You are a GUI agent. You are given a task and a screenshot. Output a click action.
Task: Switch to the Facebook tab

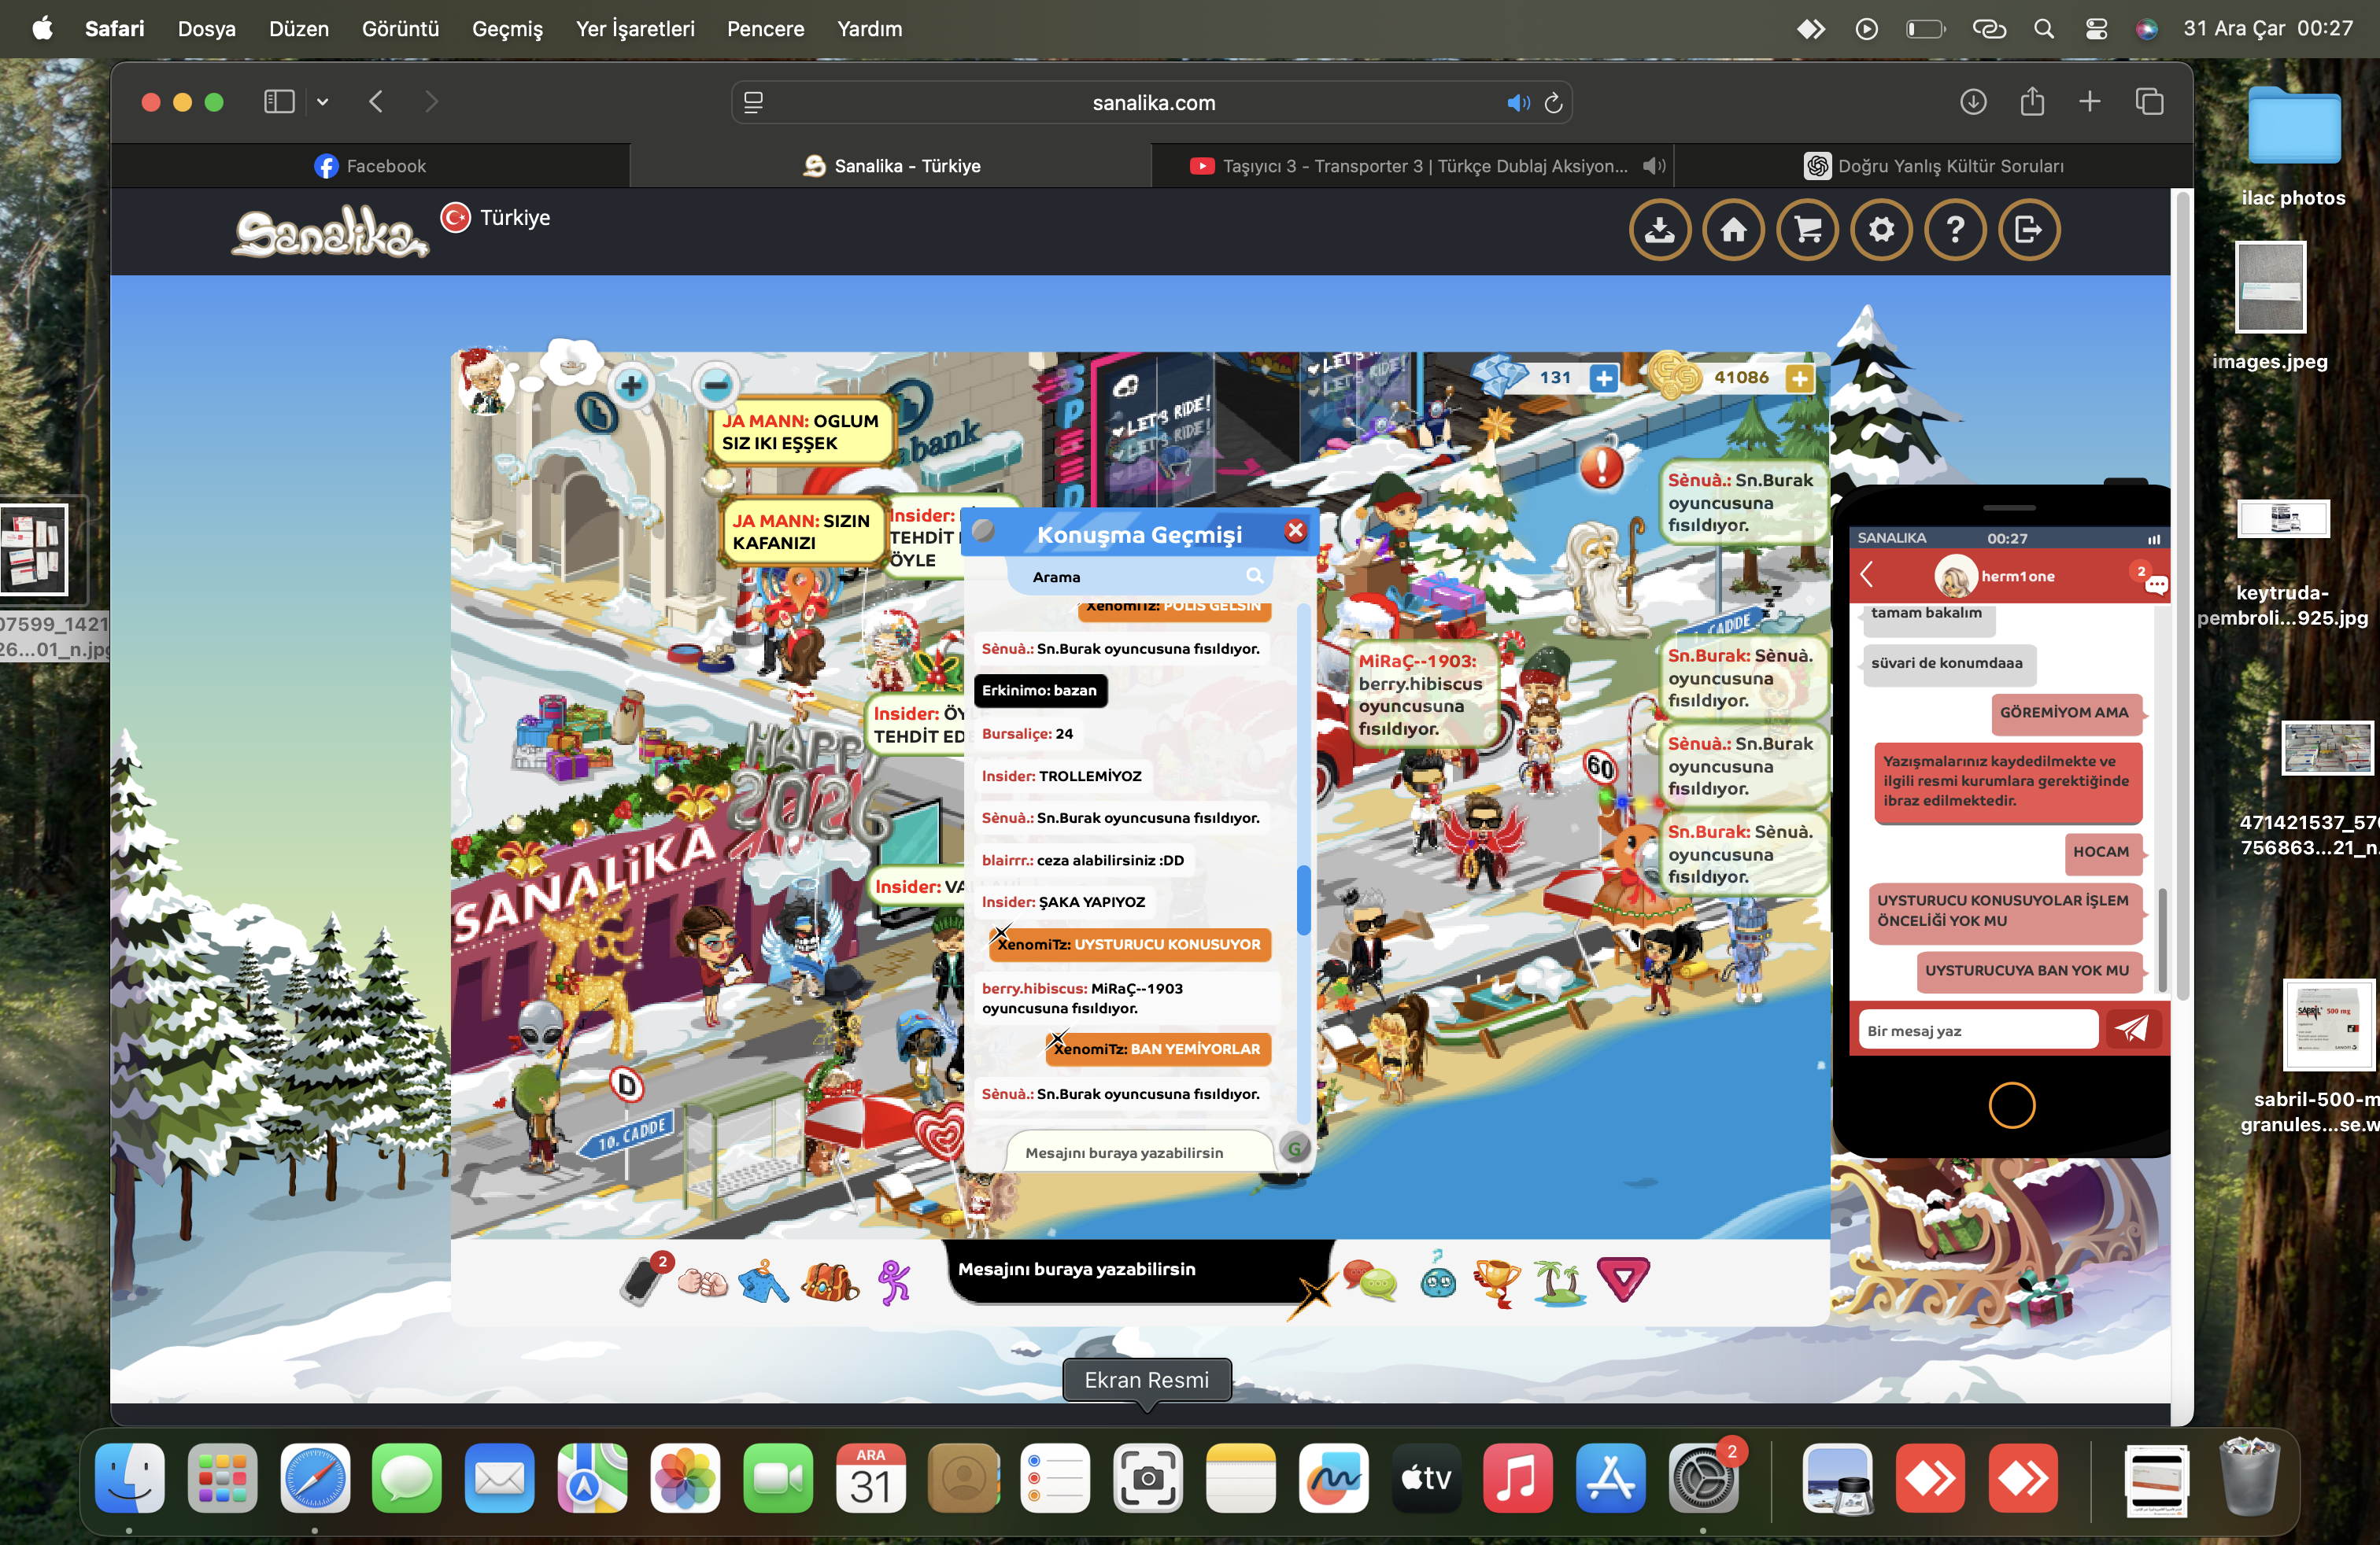[x=371, y=166]
